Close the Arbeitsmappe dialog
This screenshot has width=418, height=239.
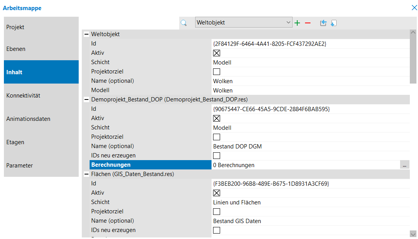pos(414,8)
